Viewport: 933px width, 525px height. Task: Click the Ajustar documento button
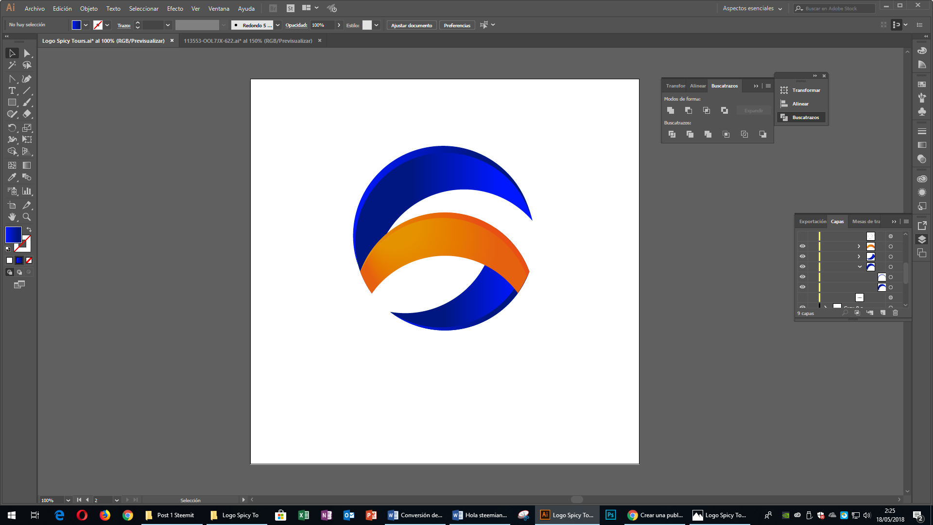[x=411, y=25]
